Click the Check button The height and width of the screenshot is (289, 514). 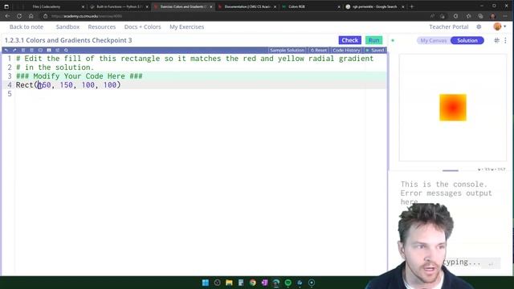coord(350,40)
